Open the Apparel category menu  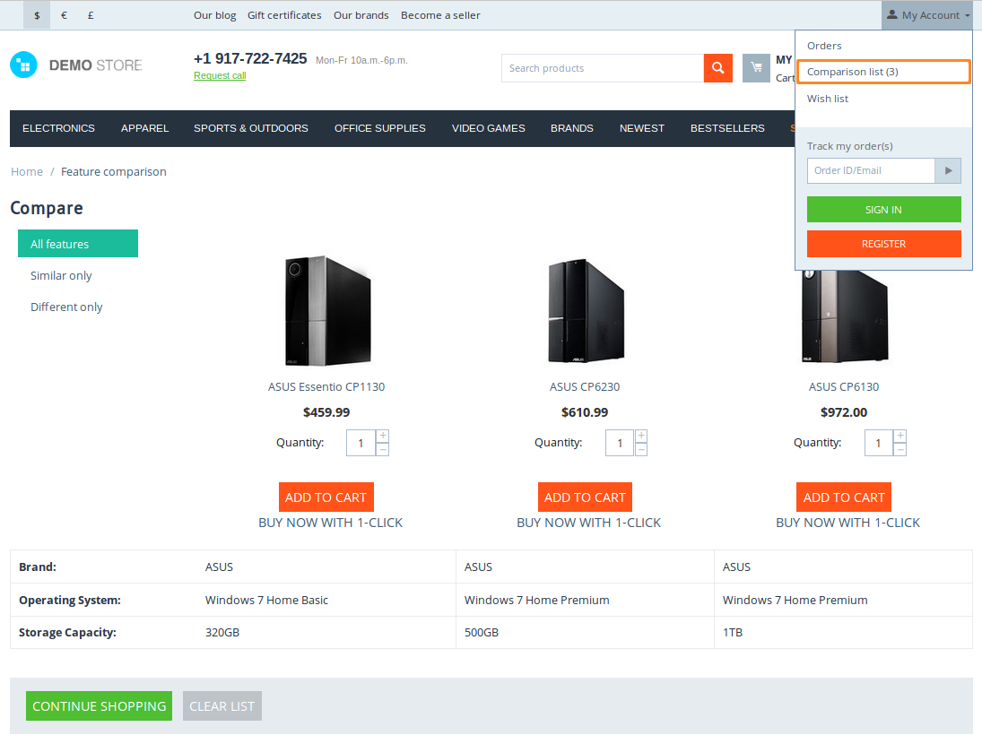pos(144,128)
